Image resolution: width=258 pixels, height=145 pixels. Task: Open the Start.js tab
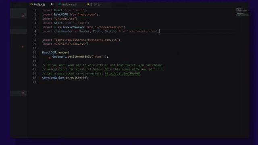[96, 4]
